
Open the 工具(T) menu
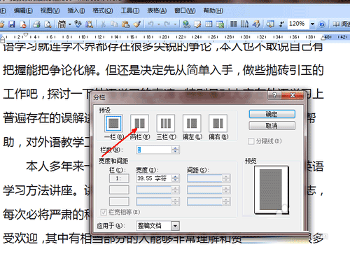coord(130,10)
